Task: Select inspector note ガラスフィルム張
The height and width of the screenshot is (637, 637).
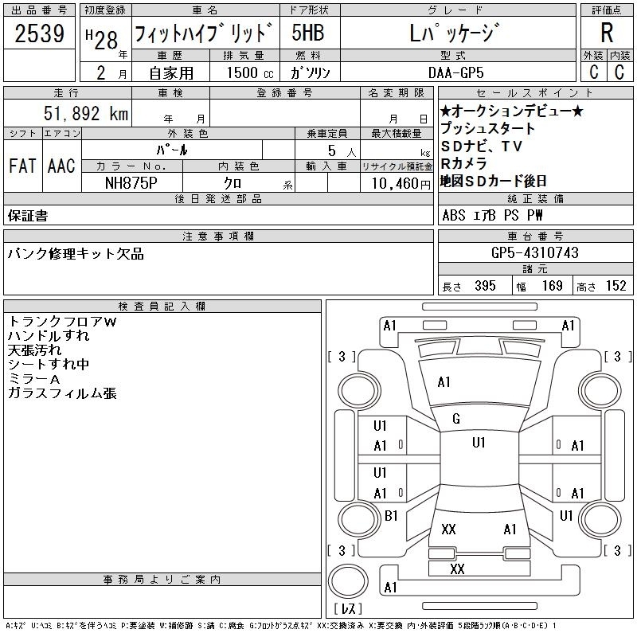Action: pos(62,393)
